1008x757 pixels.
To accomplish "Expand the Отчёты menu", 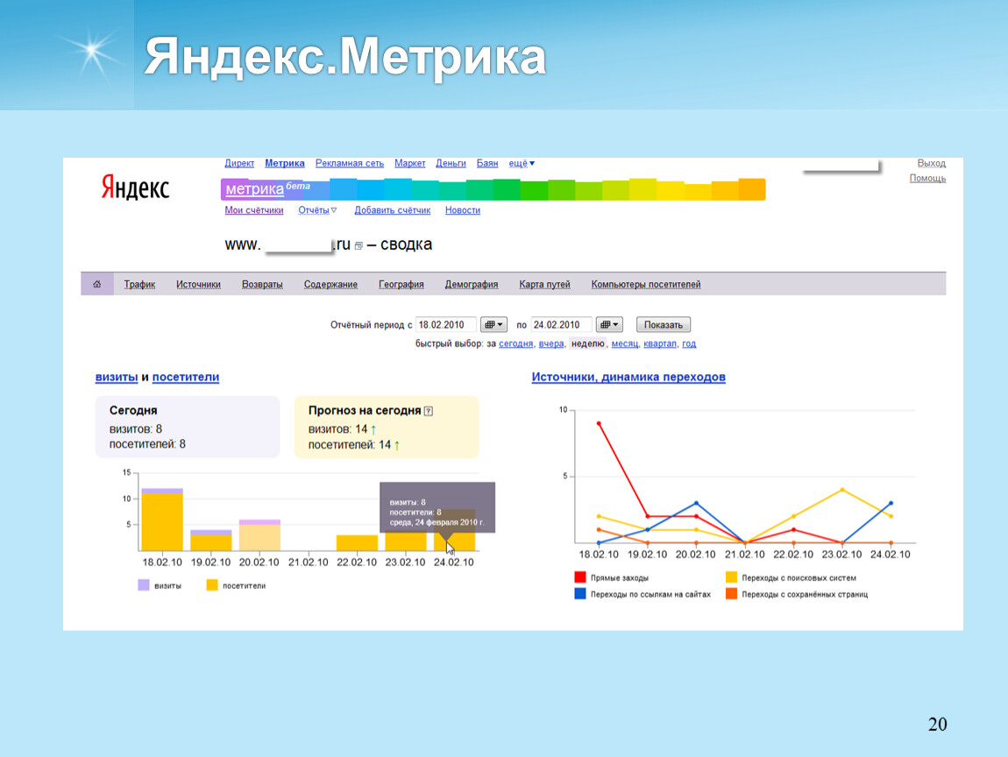I will tap(317, 210).
